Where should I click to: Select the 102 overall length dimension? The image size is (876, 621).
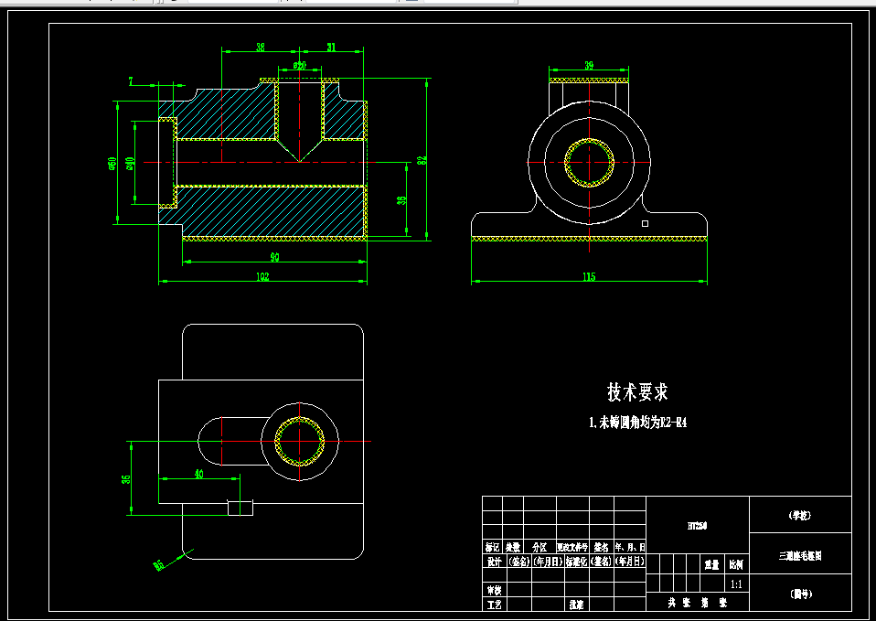262,277
